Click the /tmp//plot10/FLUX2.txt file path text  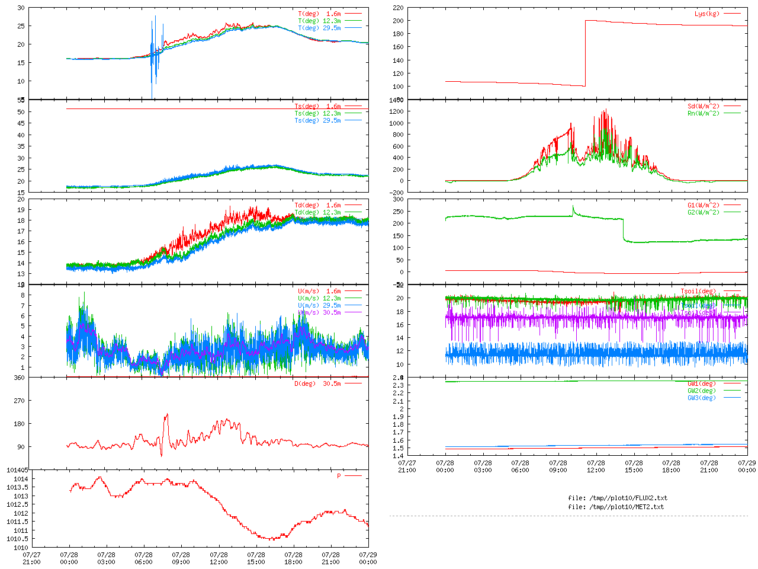coord(618,498)
